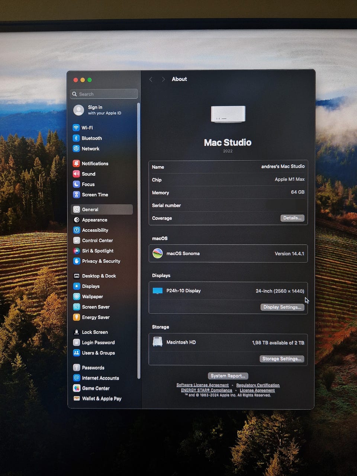Open the Coverage Details button
The image size is (357, 476).
[292, 218]
